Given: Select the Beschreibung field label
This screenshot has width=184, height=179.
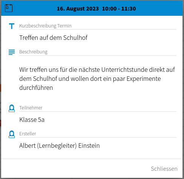Looking at the screenshot, I should 33,52.
